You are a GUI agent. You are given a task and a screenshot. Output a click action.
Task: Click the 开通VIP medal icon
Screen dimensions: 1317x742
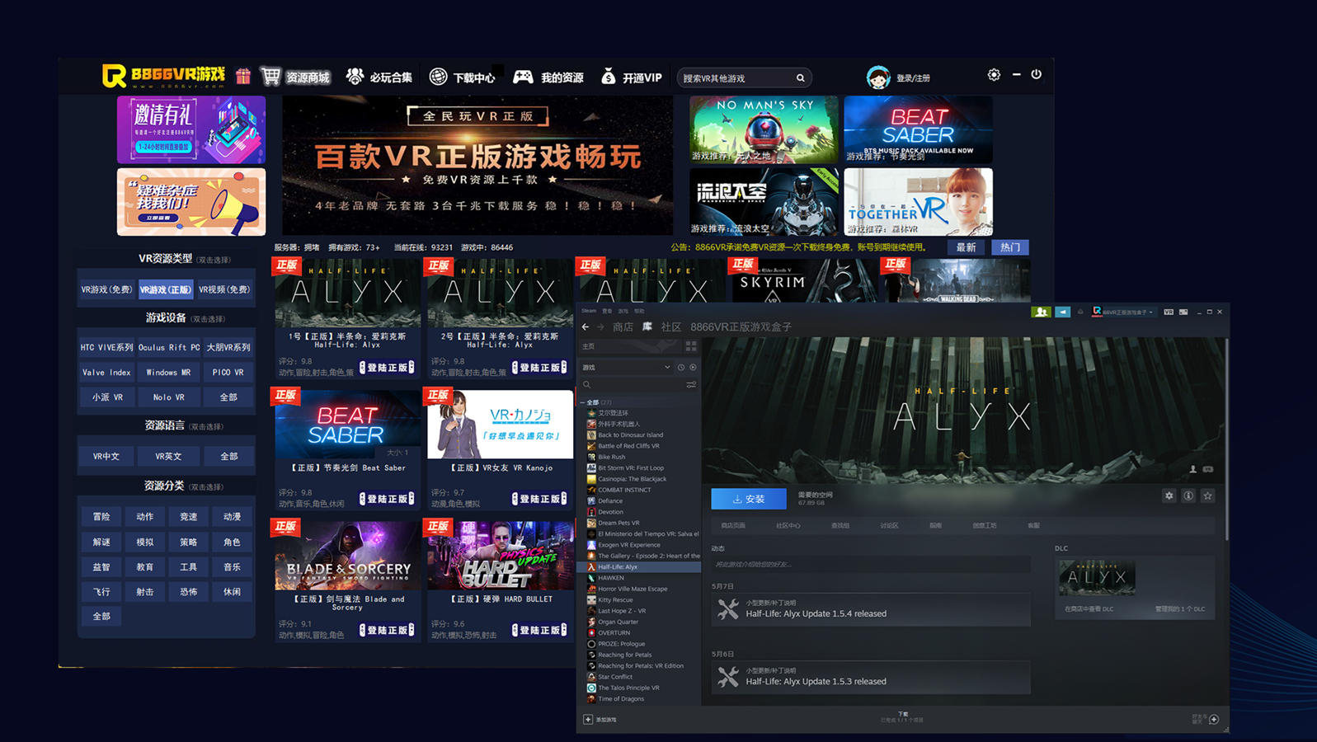point(608,76)
